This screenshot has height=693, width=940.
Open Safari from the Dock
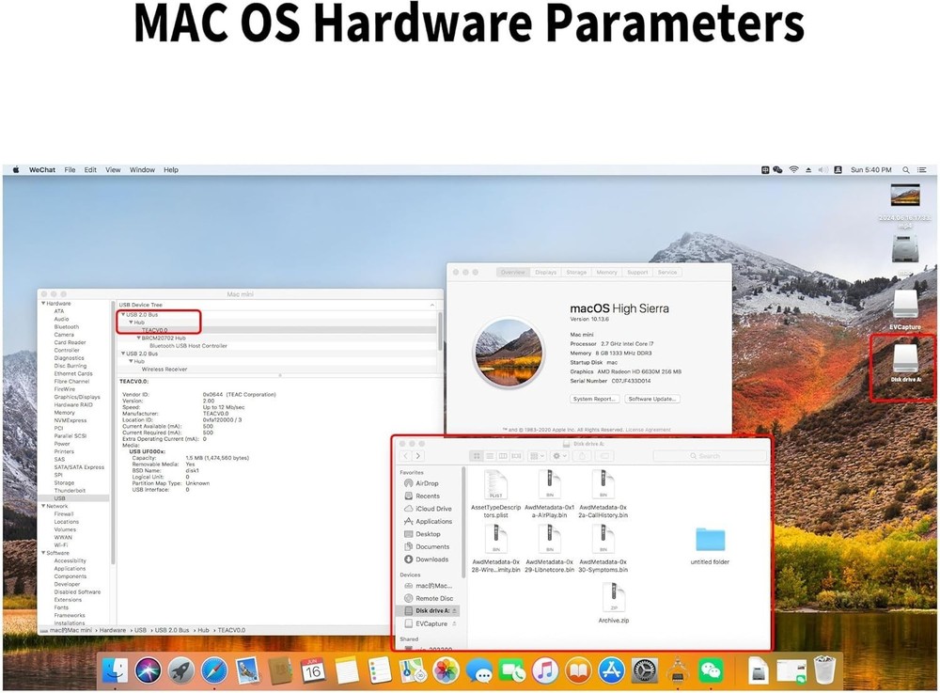point(212,670)
